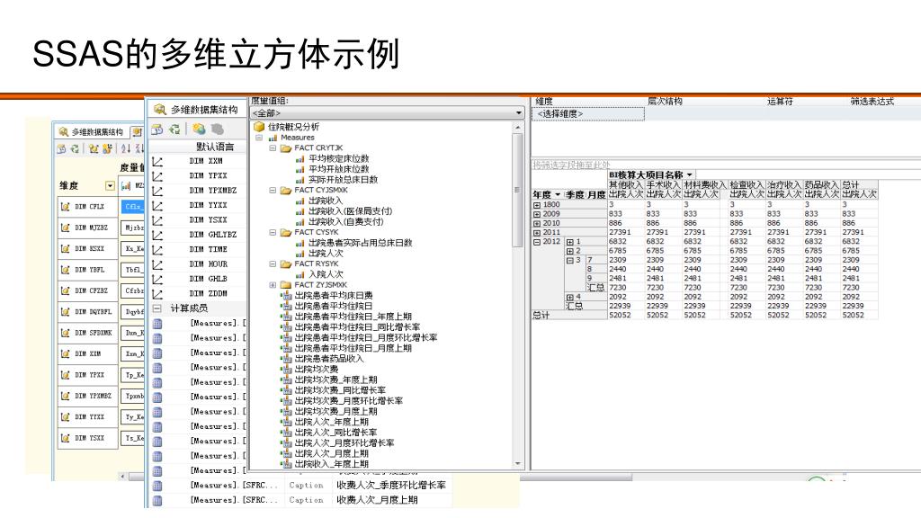921x518 pixels.
Task: Select the 住院概况分析 cube node
Action: (293, 127)
